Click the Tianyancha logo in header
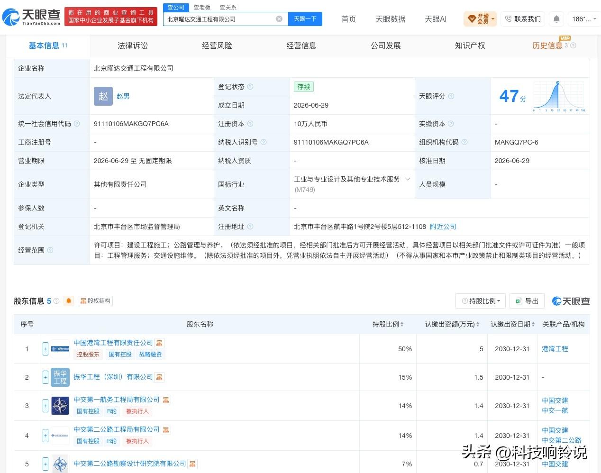This screenshot has width=601, height=473. (x=31, y=17)
